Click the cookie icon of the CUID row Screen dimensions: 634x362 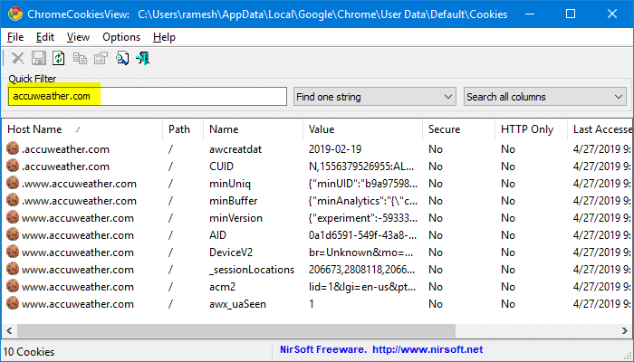[x=13, y=166]
